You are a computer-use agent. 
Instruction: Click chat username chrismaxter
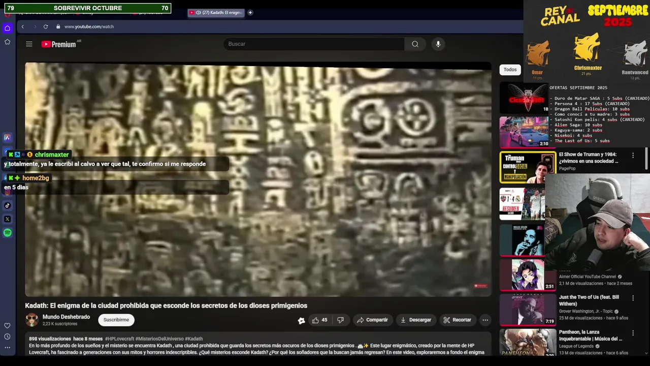point(52,155)
